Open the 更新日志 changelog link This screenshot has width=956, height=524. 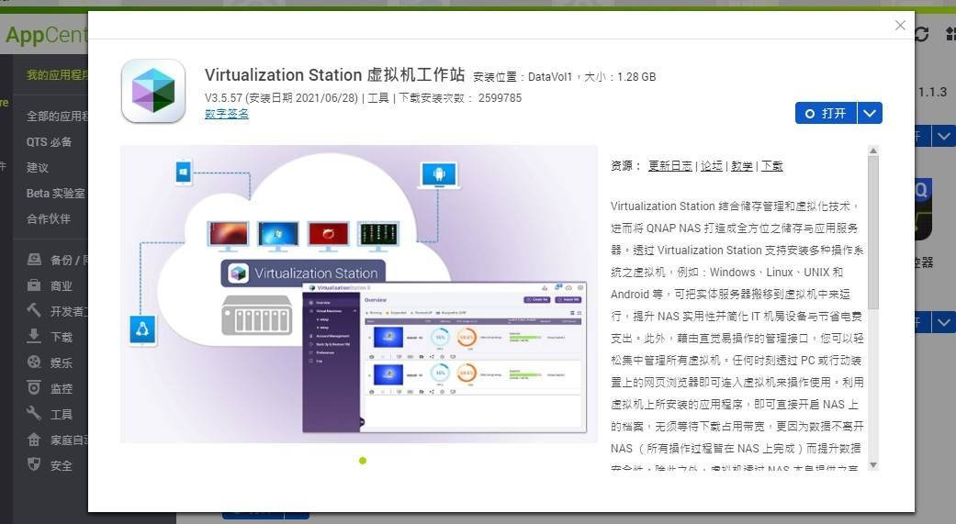669,166
